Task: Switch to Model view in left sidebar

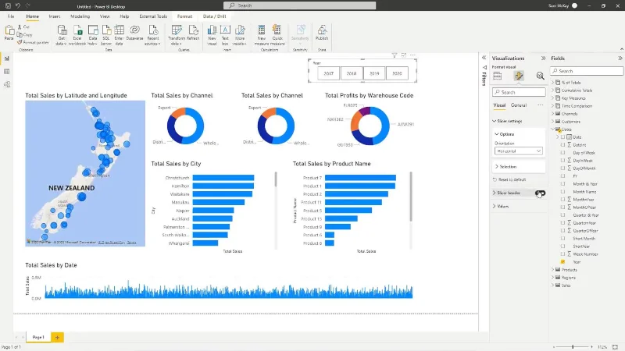Action: [x=7, y=84]
